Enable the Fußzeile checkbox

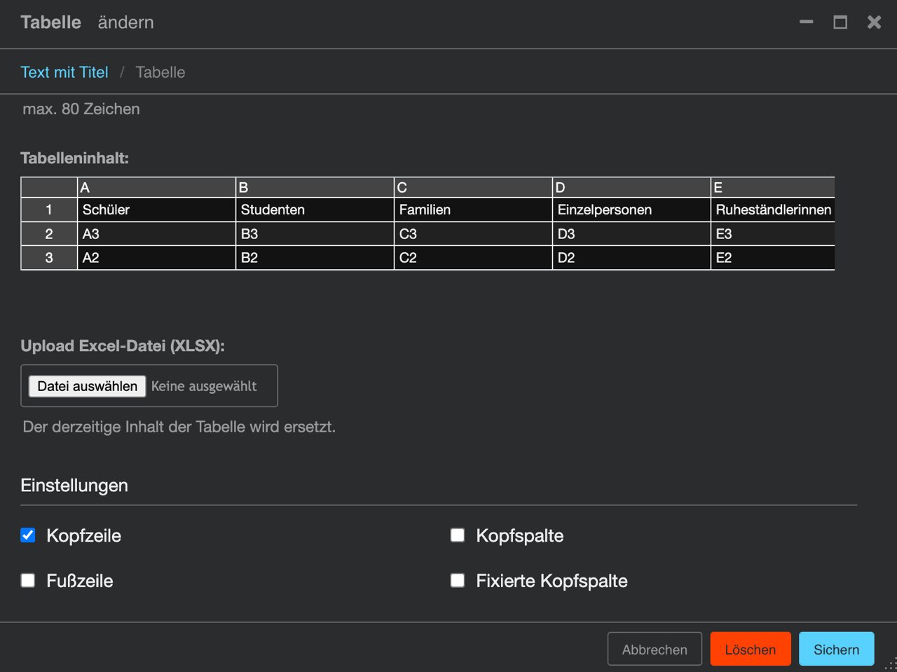click(x=28, y=580)
